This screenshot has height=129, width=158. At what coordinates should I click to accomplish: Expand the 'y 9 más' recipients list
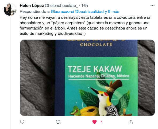click(112, 12)
